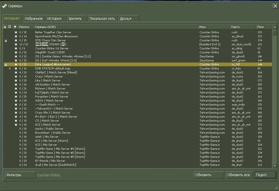Click the Обновить все button
The image size is (279, 191).
tap(239, 175)
